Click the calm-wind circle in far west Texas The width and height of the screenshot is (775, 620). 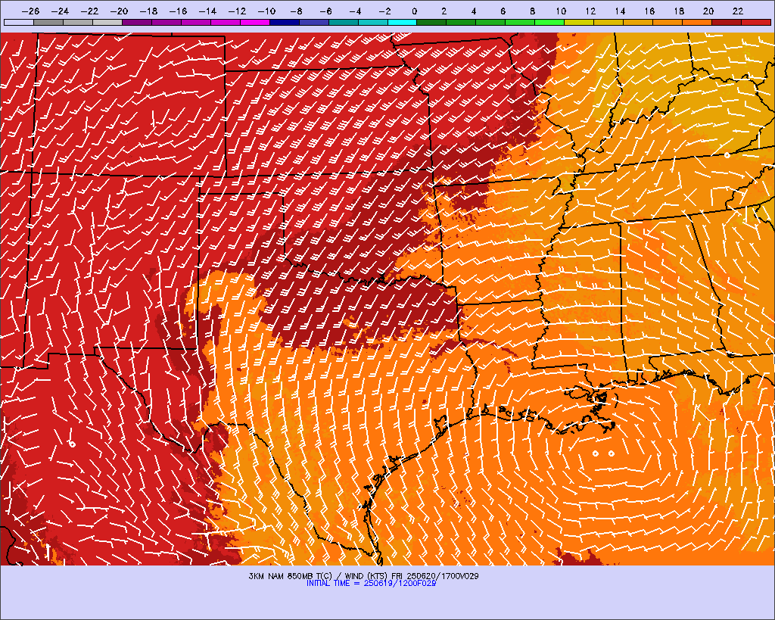pyautogui.click(x=72, y=444)
